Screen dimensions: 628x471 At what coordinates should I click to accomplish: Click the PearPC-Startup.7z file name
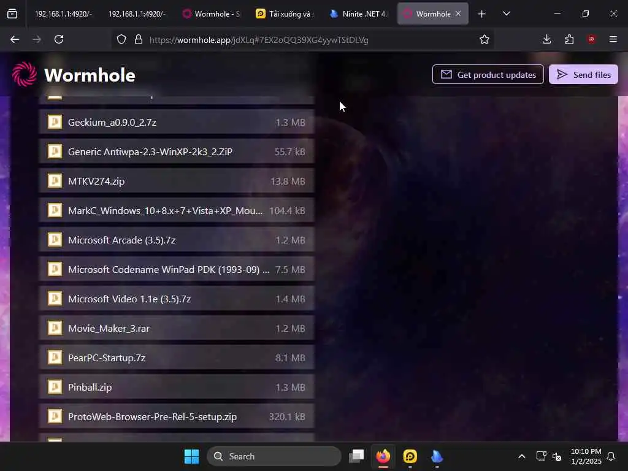(x=107, y=358)
